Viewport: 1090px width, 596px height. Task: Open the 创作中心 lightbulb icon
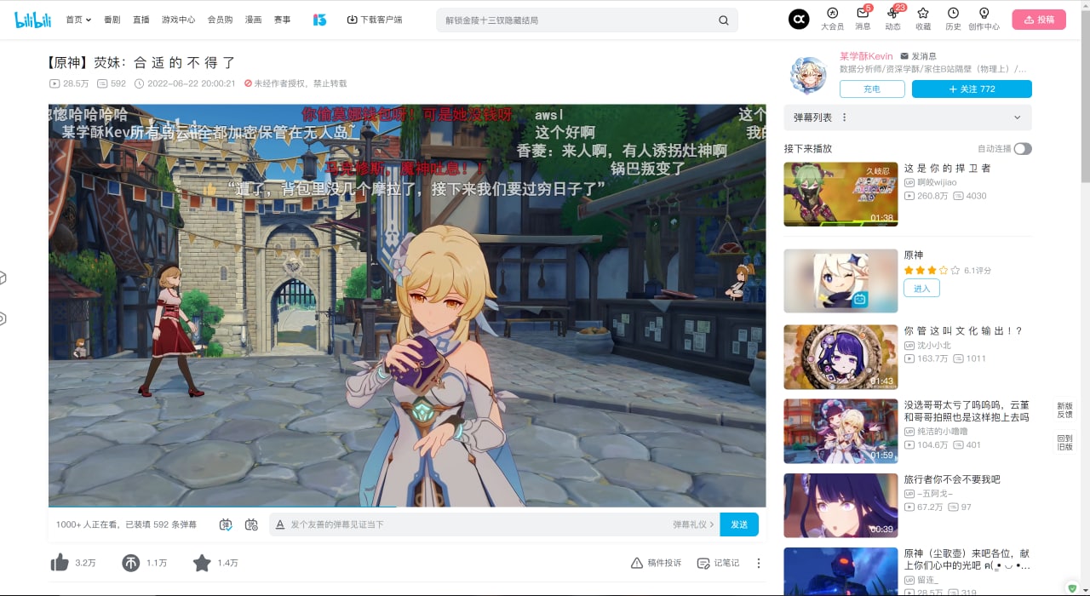984,14
